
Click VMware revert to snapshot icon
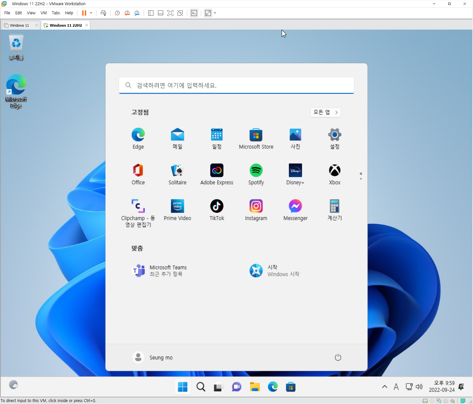click(x=127, y=13)
